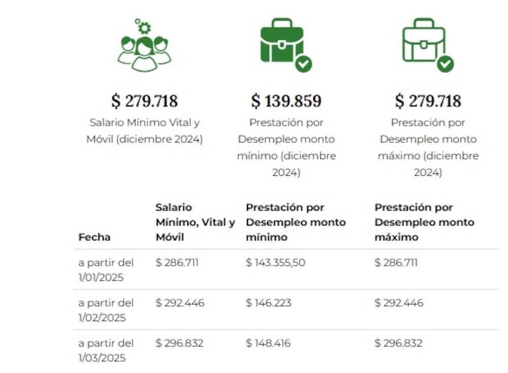Screen dimensions: 508x373
Task: Select the 'a partir del 1/03/2025' row date
Action: [x=106, y=350]
